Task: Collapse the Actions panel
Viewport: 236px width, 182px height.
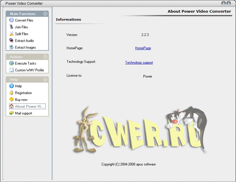Action: [x=46, y=57]
